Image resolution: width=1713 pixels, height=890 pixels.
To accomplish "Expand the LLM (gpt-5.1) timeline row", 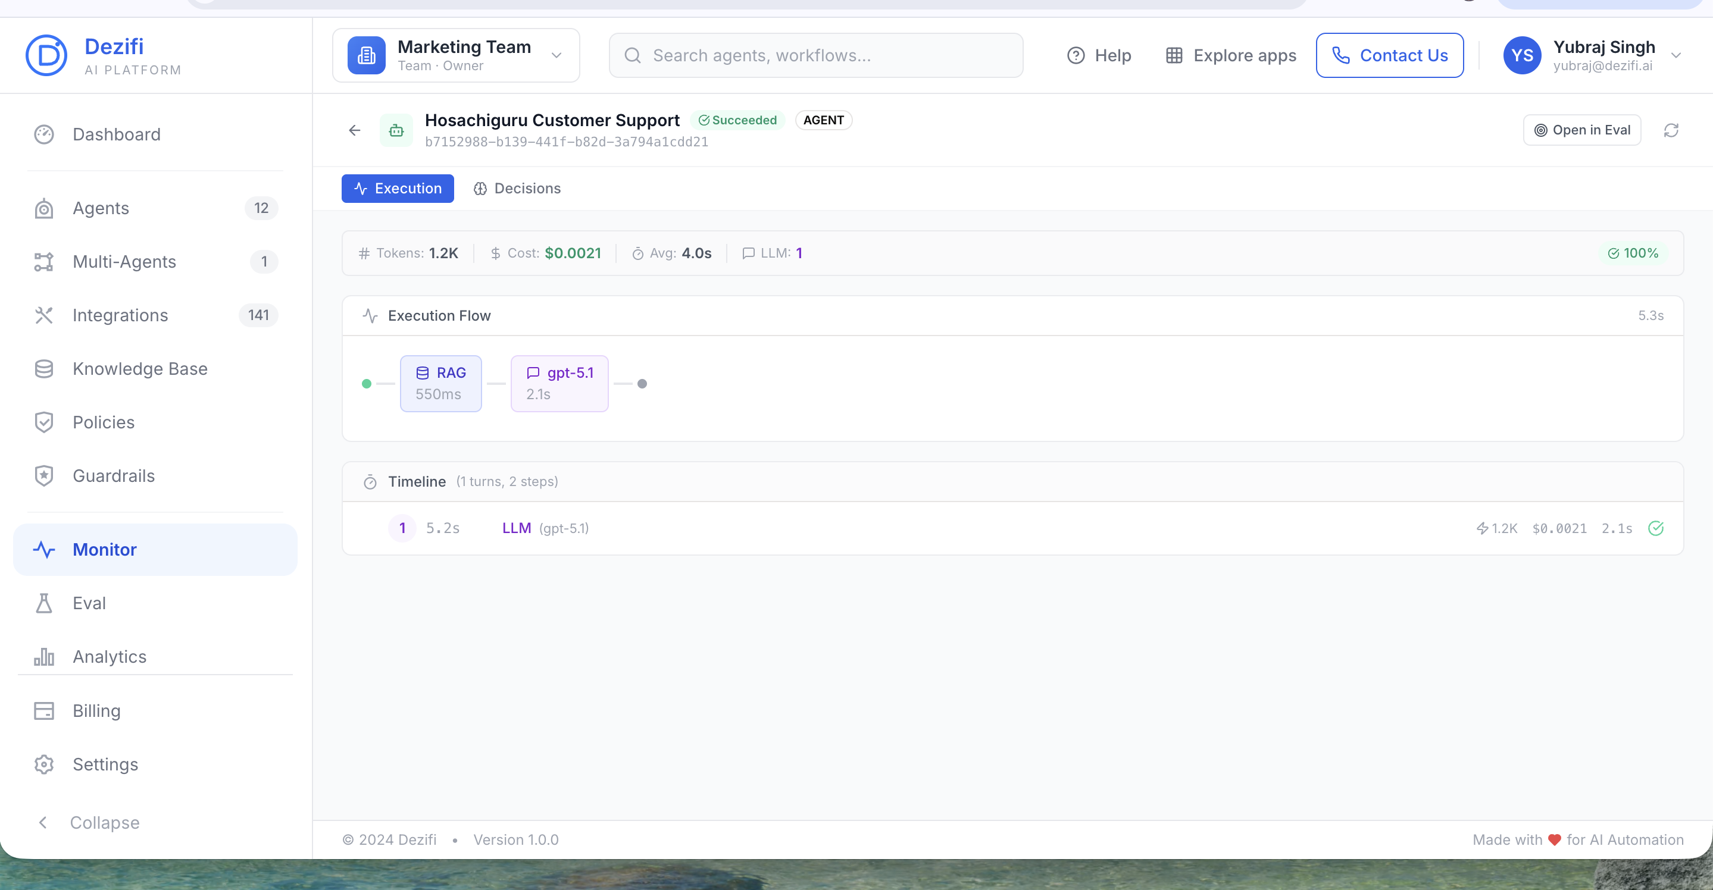I will pyautogui.click(x=1013, y=528).
